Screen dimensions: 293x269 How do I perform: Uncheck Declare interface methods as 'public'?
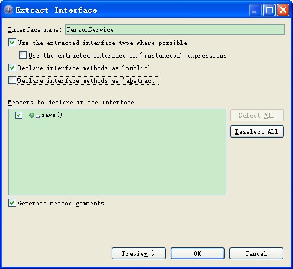point(12,68)
